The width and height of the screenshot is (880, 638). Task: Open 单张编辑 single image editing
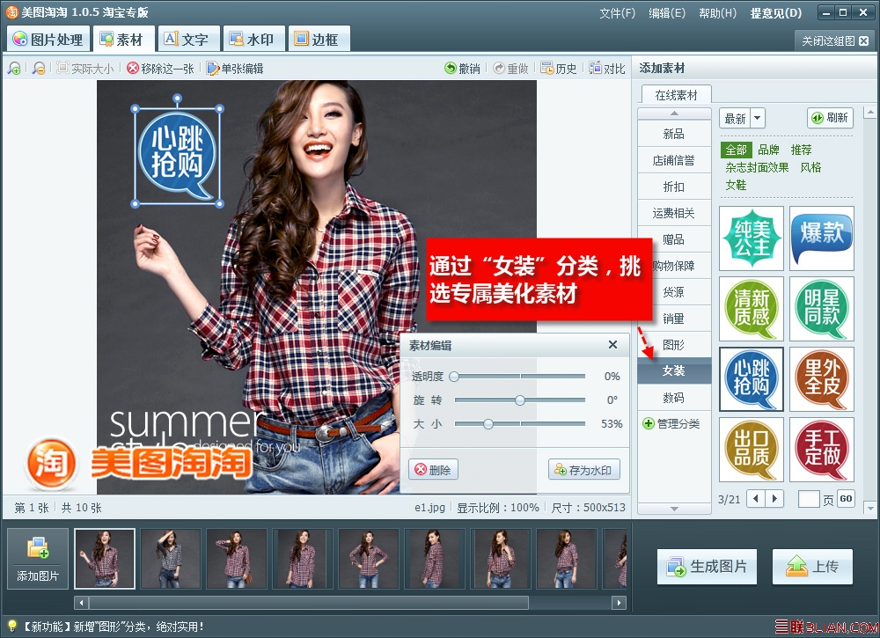[x=235, y=69]
